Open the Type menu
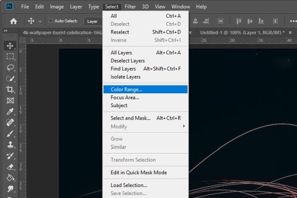297x198 pixels. (94, 7)
